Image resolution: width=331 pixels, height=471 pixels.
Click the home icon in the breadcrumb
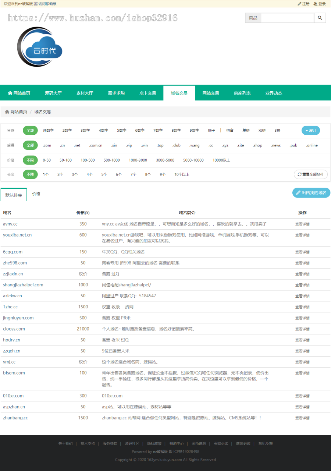coord(7,111)
